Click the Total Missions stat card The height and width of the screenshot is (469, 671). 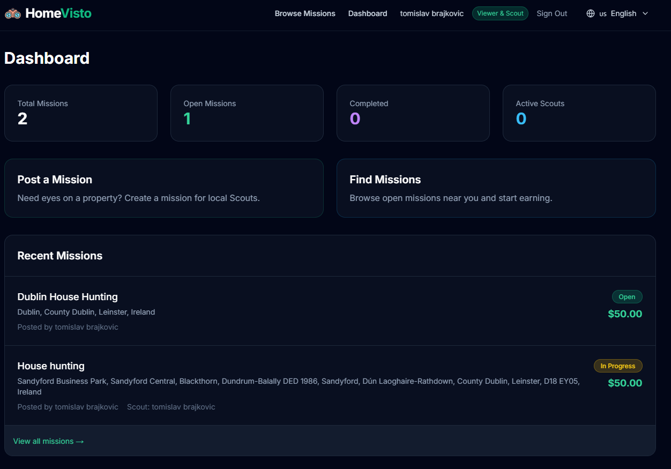click(x=80, y=113)
